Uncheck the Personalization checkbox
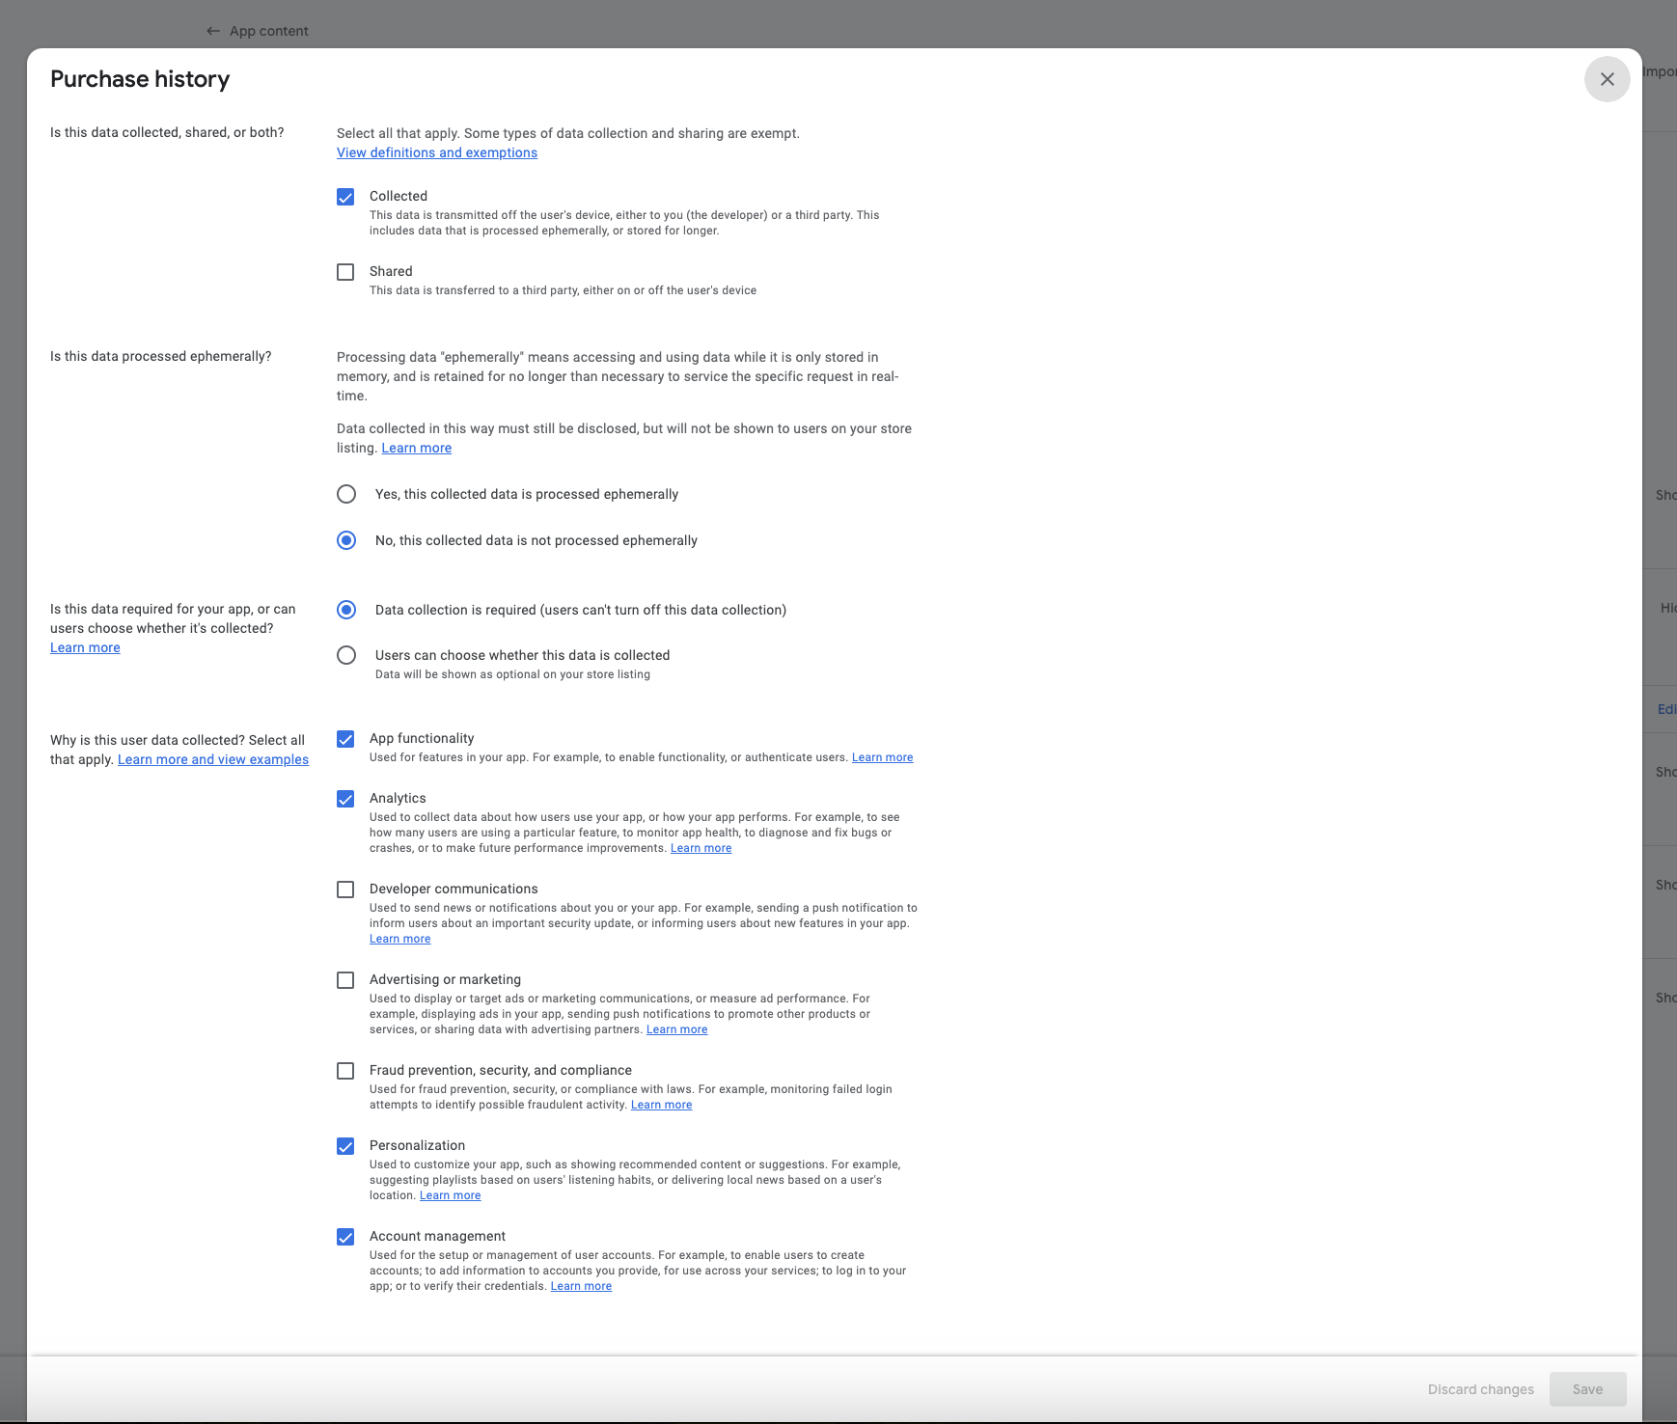1677x1424 pixels. click(345, 1145)
